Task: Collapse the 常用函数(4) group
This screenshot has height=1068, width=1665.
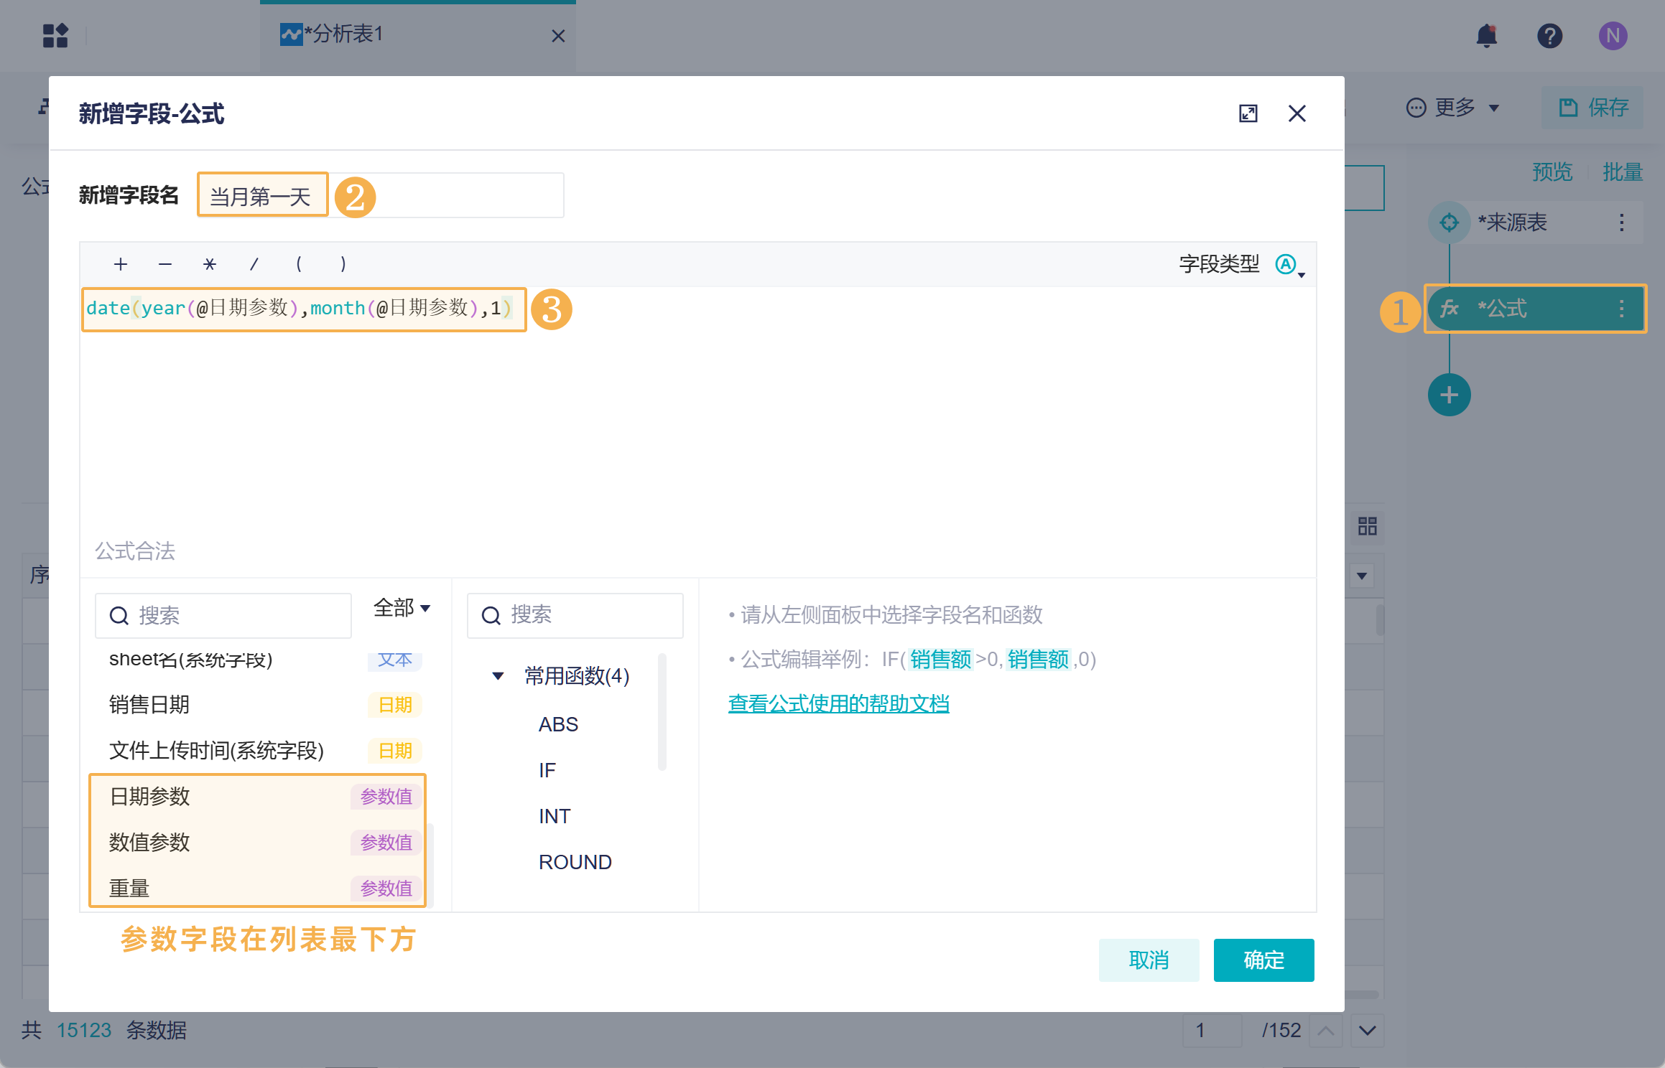Action: 498,676
